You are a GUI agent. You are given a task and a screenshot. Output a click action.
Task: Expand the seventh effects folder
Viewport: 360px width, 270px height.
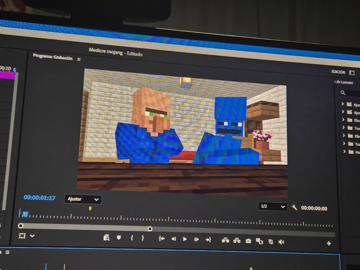click(344, 151)
